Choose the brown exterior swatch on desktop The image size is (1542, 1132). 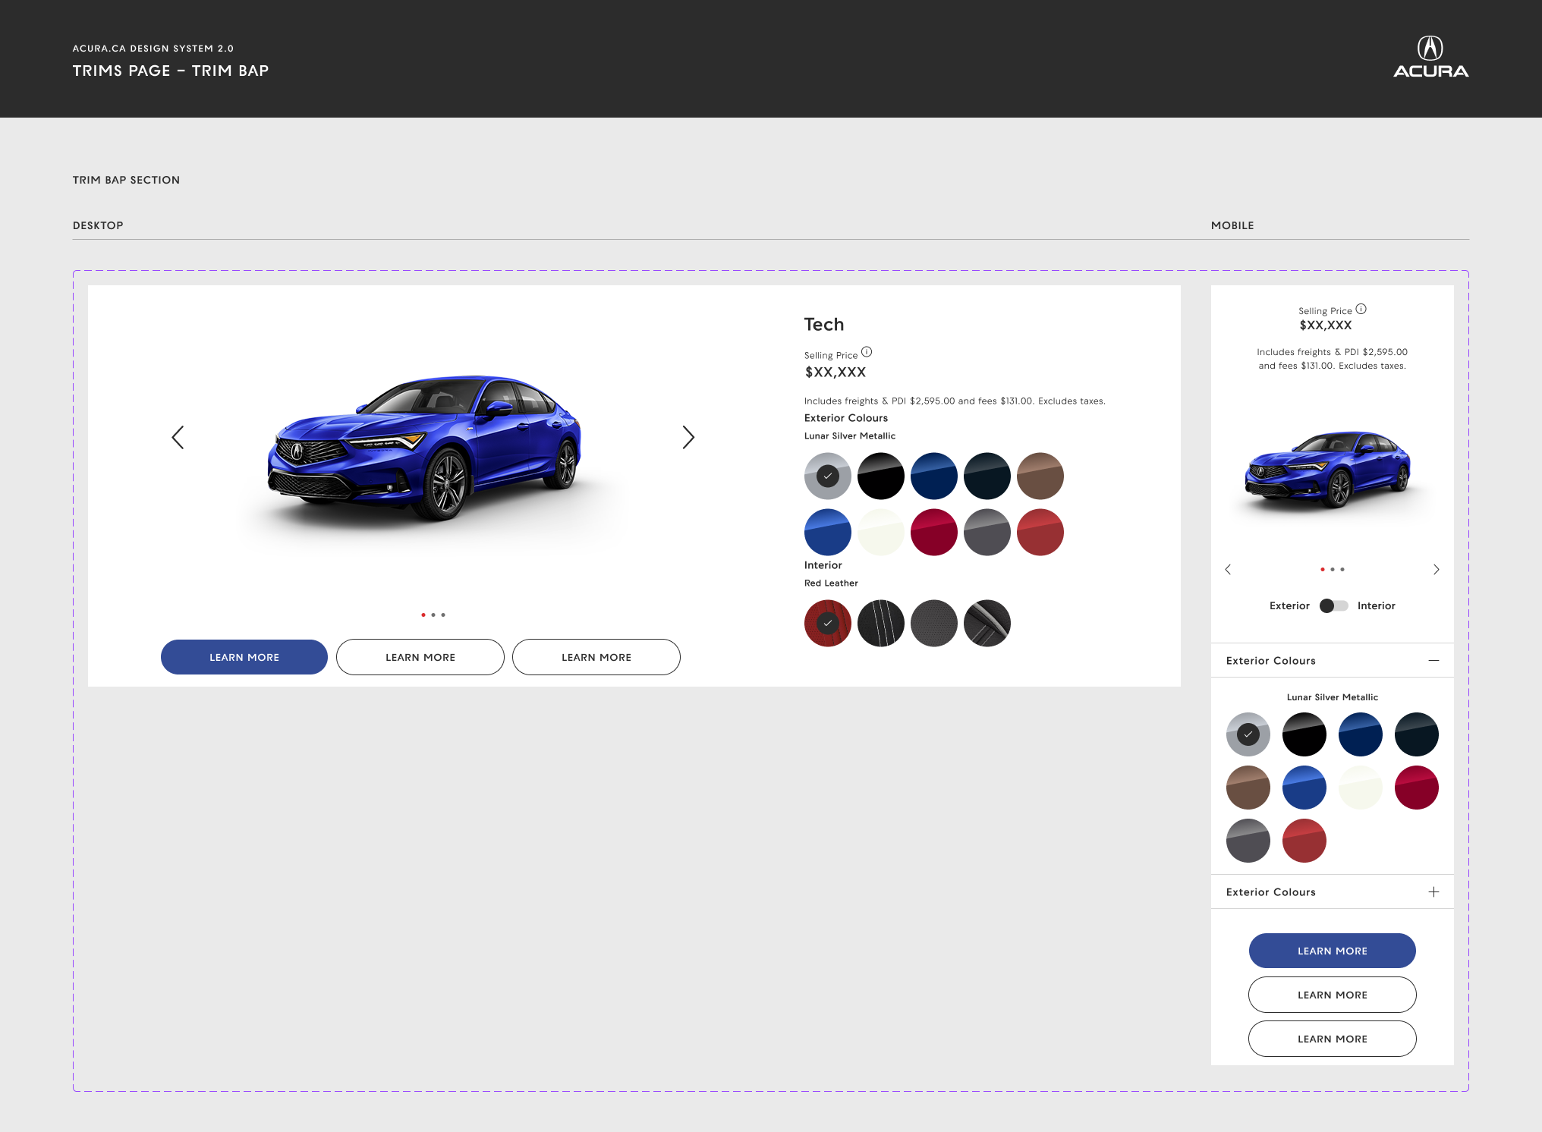pyautogui.click(x=1040, y=476)
